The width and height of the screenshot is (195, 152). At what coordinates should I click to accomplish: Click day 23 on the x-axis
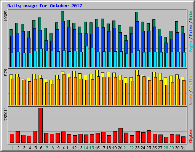click(137, 148)
